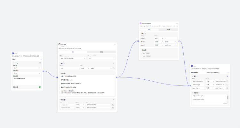The height and width of the screenshot is (128, 240).
Task: Open the count parameter type dropdown
Action: tap(159, 38)
